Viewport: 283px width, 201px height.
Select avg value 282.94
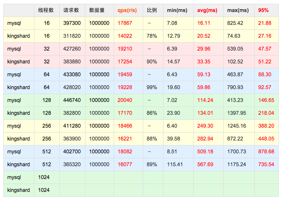click(x=205, y=138)
